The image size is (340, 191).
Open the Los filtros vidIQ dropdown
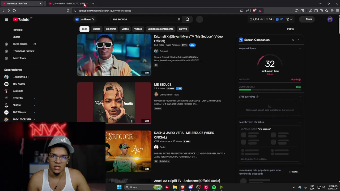[x=85, y=19]
